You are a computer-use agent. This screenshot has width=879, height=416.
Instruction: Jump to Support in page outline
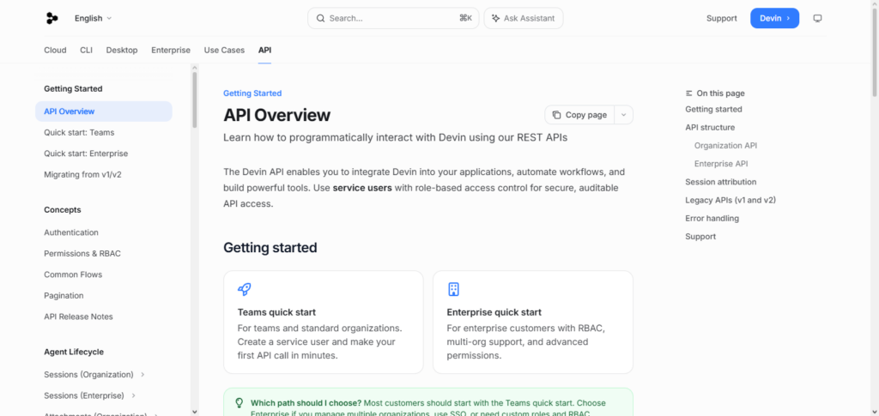[x=700, y=236]
